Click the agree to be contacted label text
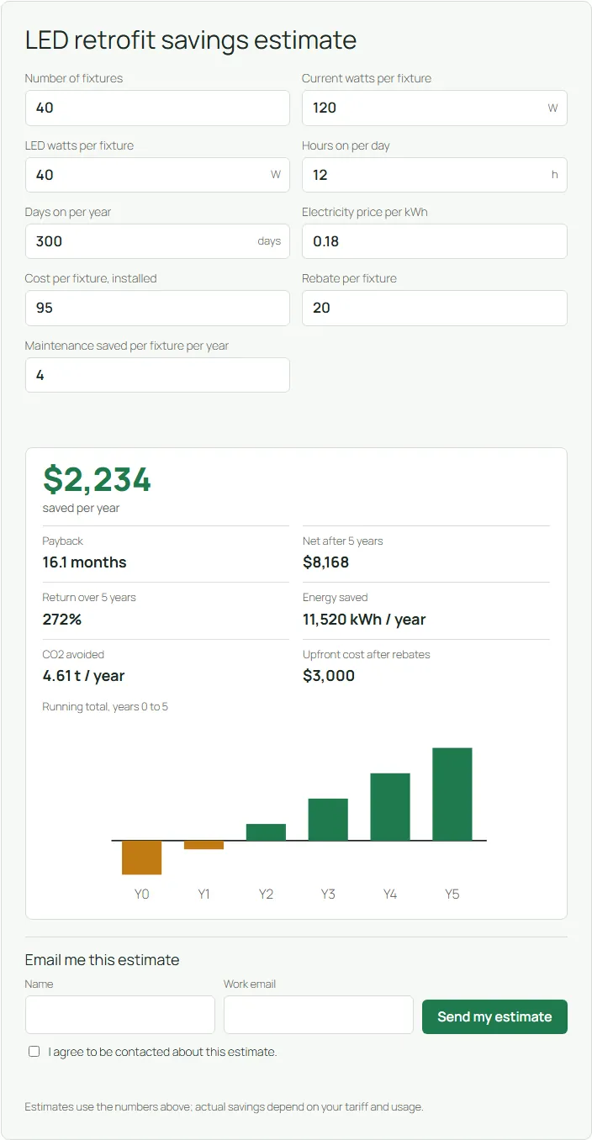This screenshot has width=592, height=1140. click(x=162, y=1052)
